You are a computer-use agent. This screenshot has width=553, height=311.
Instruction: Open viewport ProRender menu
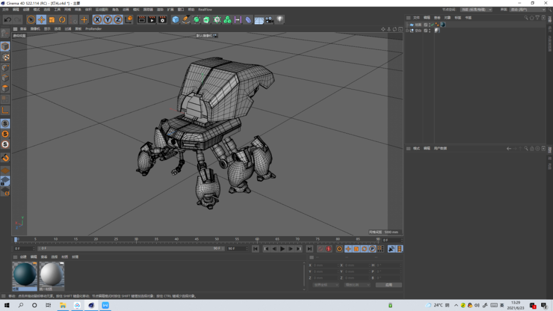click(x=94, y=29)
